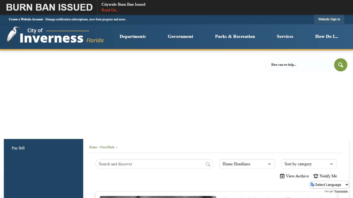Open the Government menu
Viewport: 353px width, 198px height.
(x=180, y=36)
